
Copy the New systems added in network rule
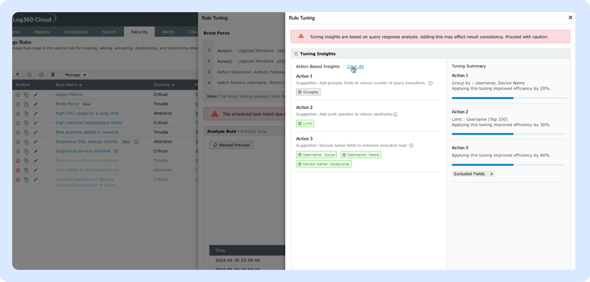tap(26, 132)
